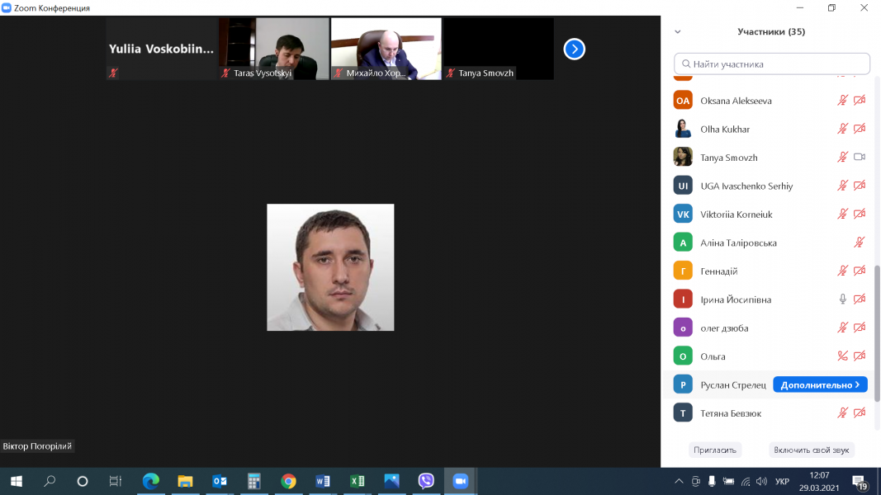Click Tanya Smovzh's camera icon
The height and width of the screenshot is (495, 881).
click(x=859, y=158)
